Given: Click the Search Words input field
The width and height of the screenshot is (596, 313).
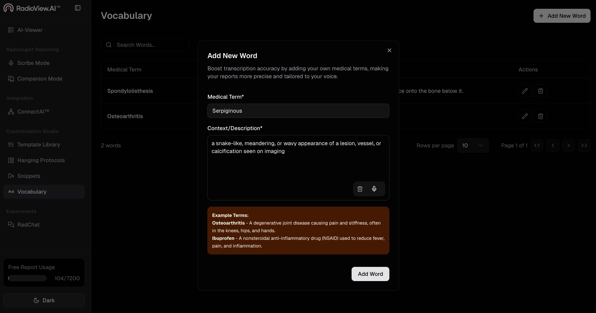Looking at the screenshot, I should click(145, 45).
